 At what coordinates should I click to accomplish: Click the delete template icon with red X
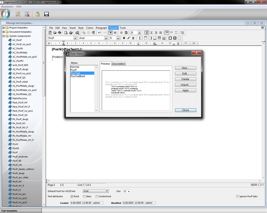[x=27, y=14]
